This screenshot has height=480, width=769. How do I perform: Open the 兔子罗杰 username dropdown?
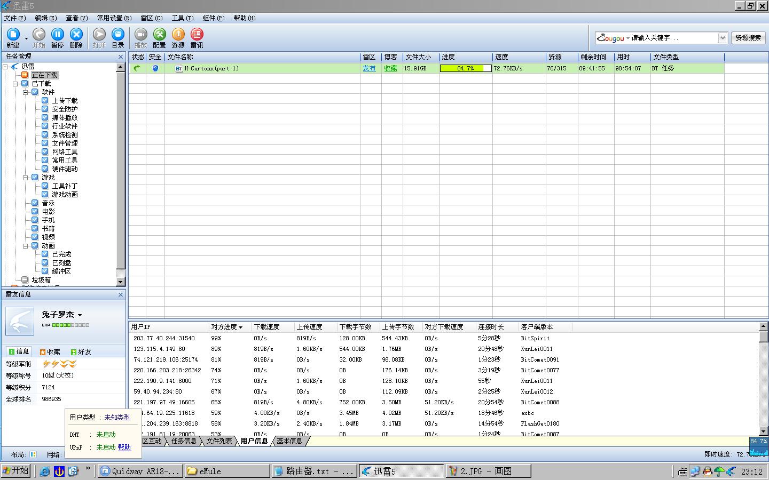[x=80, y=315]
